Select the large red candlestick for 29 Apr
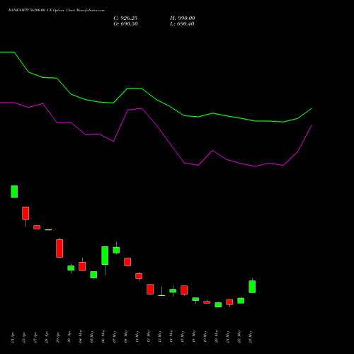Screen dimensions: 354x354 click(59, 249)
